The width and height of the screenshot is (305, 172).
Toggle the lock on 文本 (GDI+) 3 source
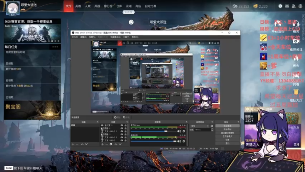(x=125, y=131)
